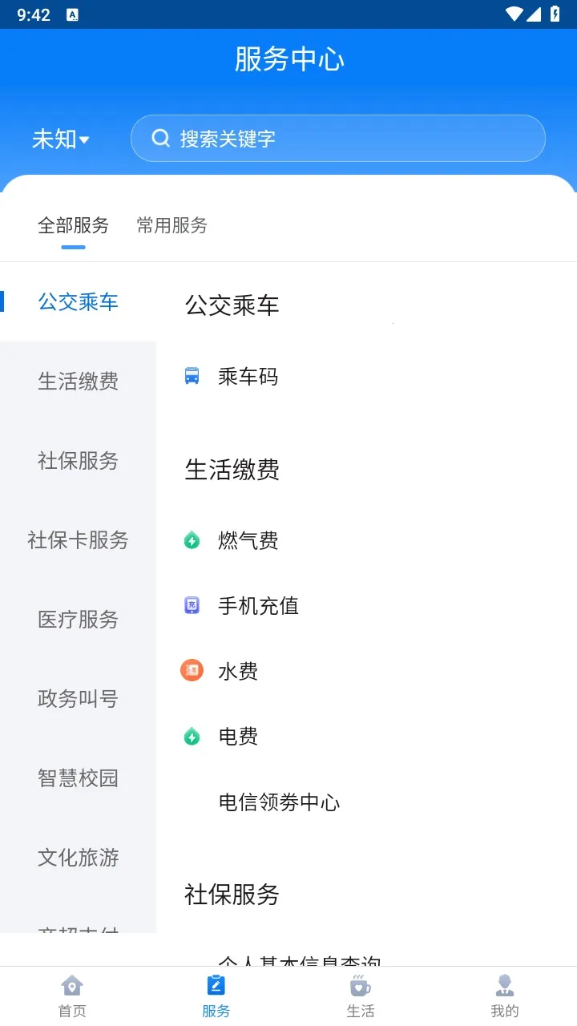Tap the search magnifier icon
577x1026 pixels.
pos(161,139)
